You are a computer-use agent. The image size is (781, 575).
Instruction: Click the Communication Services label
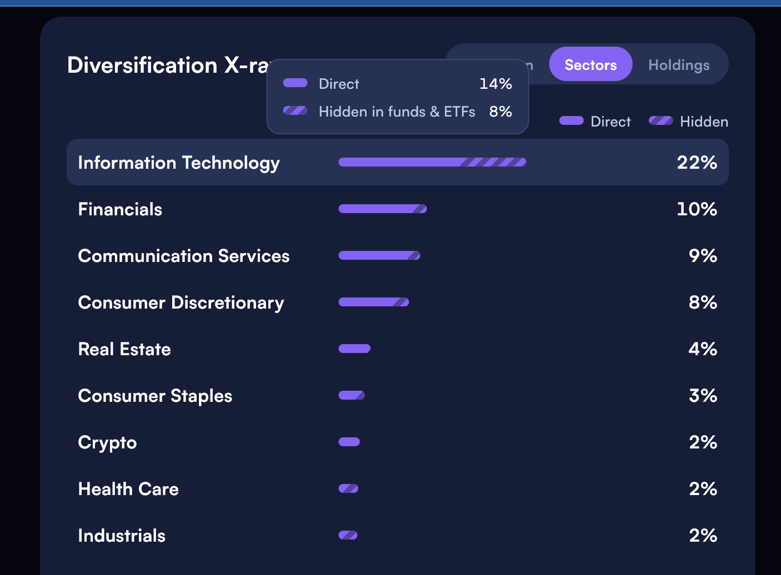click(x=184, y=256)
